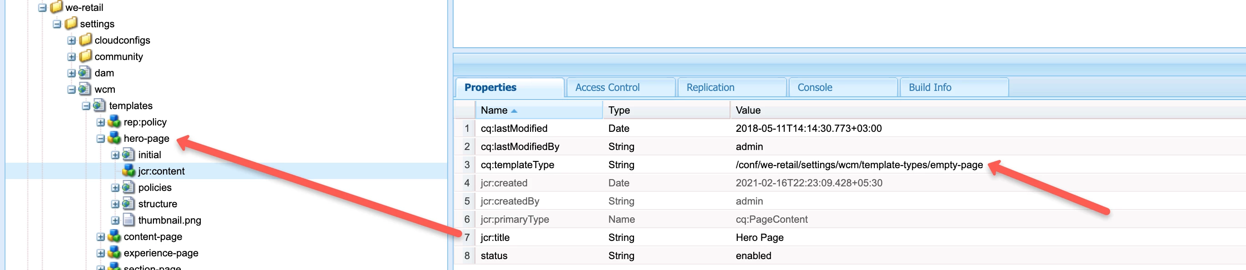Click the rep:policy node icon
The image size is (1246, 270).
[x=115, y=122]
